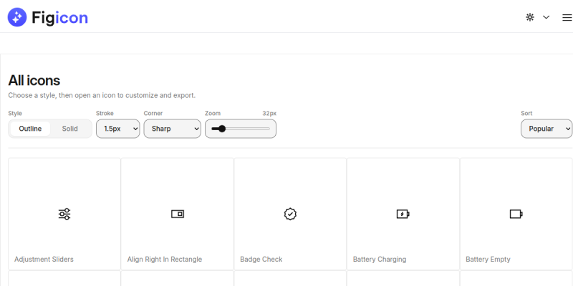
Task: Click the Battery Empty label
Action: [488, 260]
